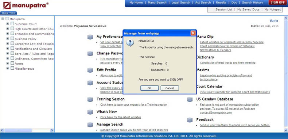The height and width of the screenshot is (139, 288).
Task: Click the Training session request link
Action: click(134, 105)
